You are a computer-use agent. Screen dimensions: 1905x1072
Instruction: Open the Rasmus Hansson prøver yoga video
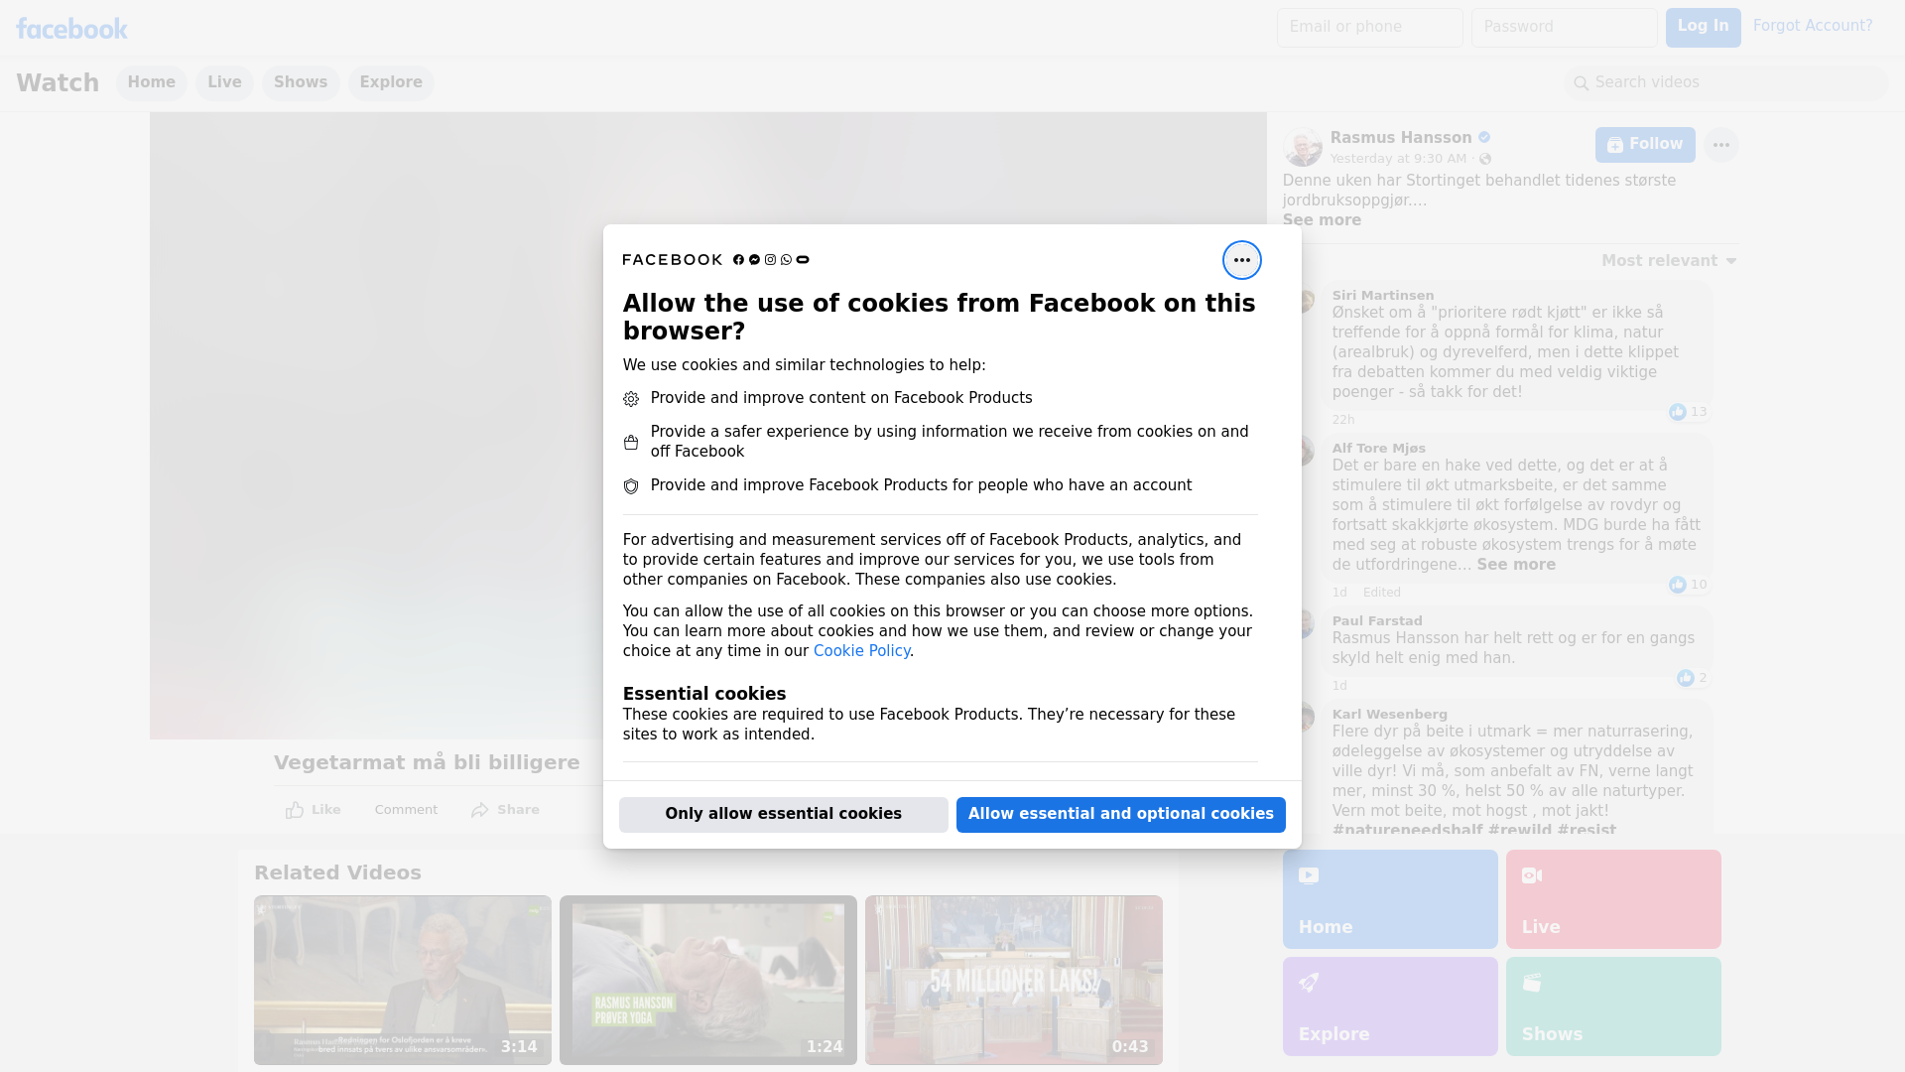coord(708,981)
